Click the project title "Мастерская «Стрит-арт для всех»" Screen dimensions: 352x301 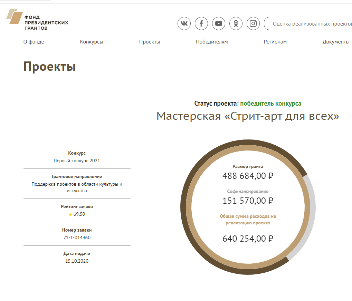point(248,116)
